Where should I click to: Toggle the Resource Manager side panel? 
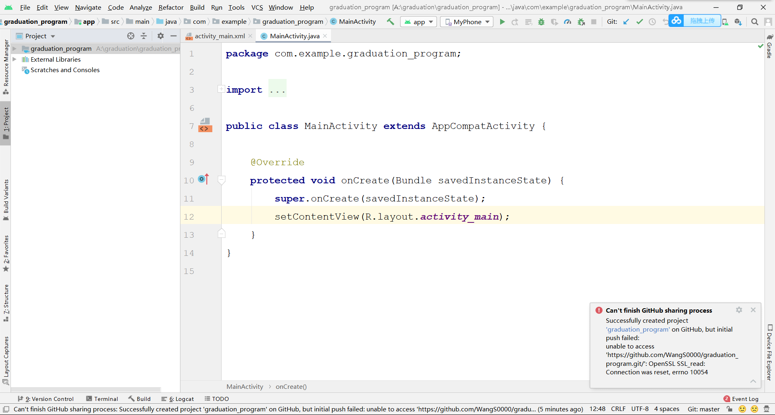tap(6, 67)
